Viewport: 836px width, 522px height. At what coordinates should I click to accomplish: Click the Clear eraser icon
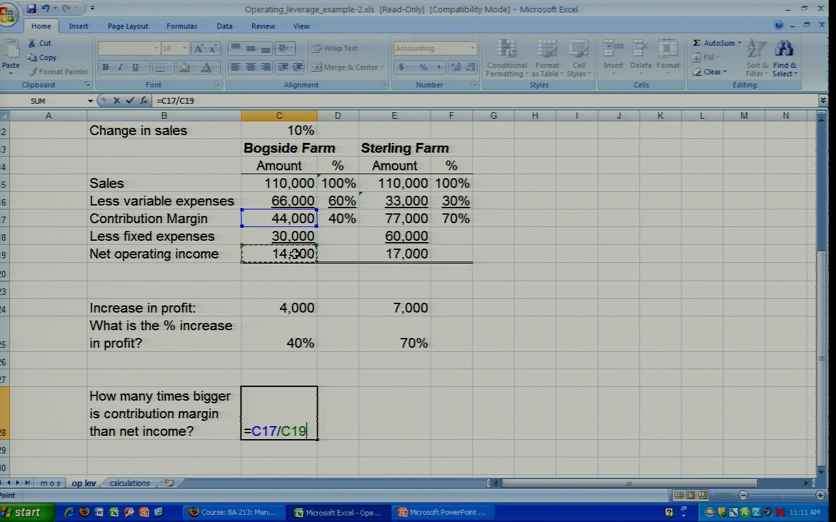point(697,72)
